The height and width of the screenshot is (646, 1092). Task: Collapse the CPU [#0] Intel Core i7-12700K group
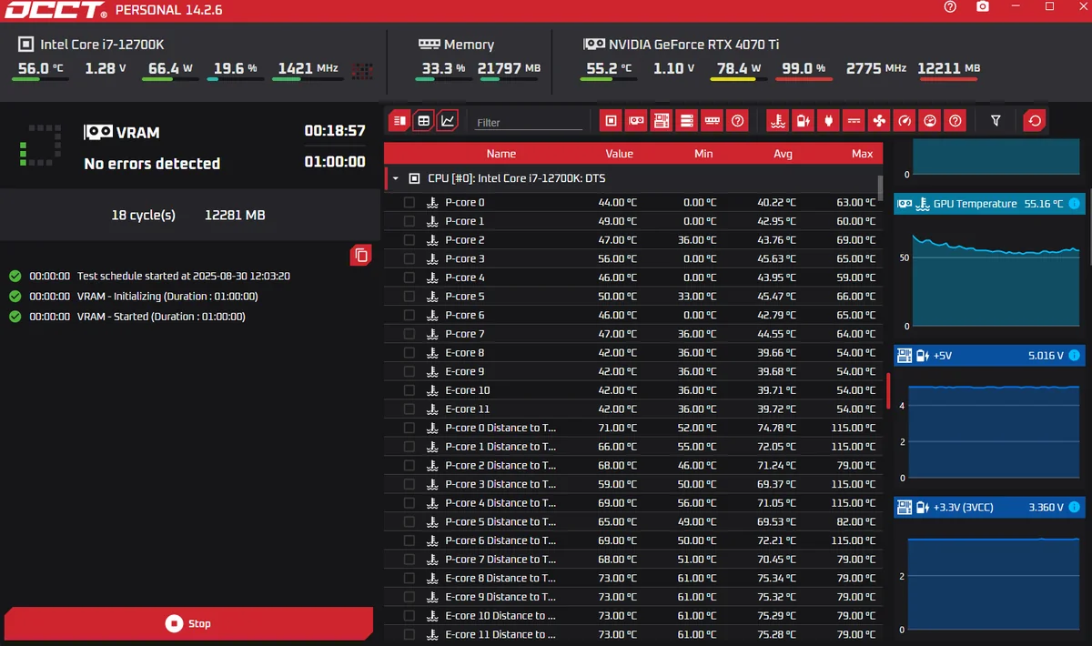tap(396, 179)
